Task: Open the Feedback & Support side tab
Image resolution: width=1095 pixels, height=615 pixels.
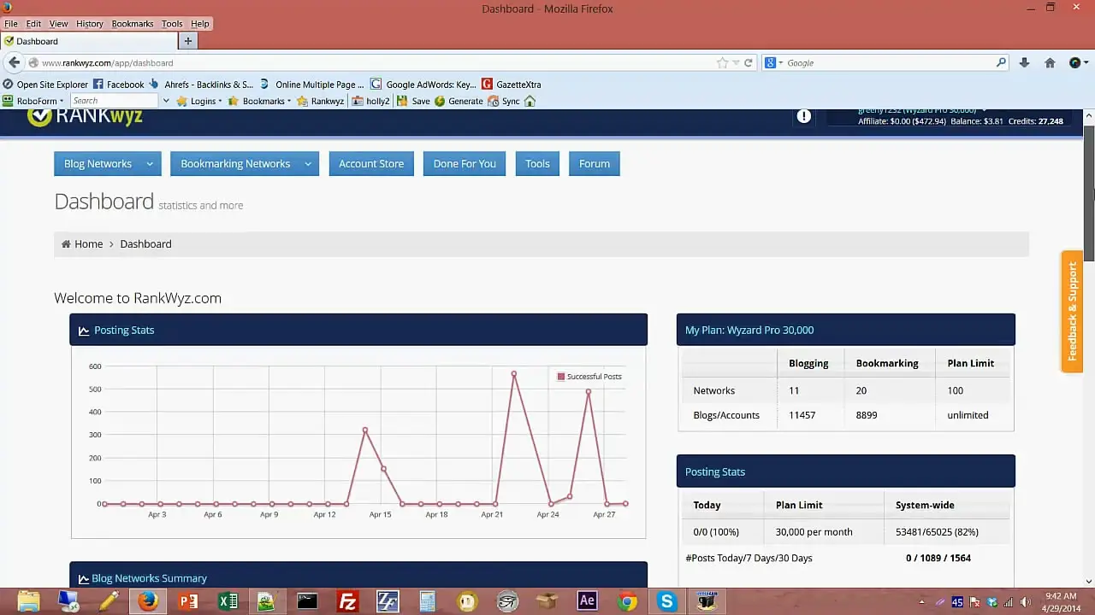Action: tap(1072, 312)
